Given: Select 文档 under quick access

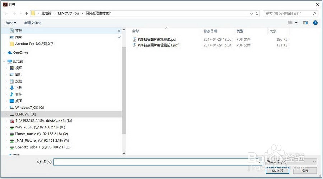Looking at the screenshot, I should tap(19, 31).
